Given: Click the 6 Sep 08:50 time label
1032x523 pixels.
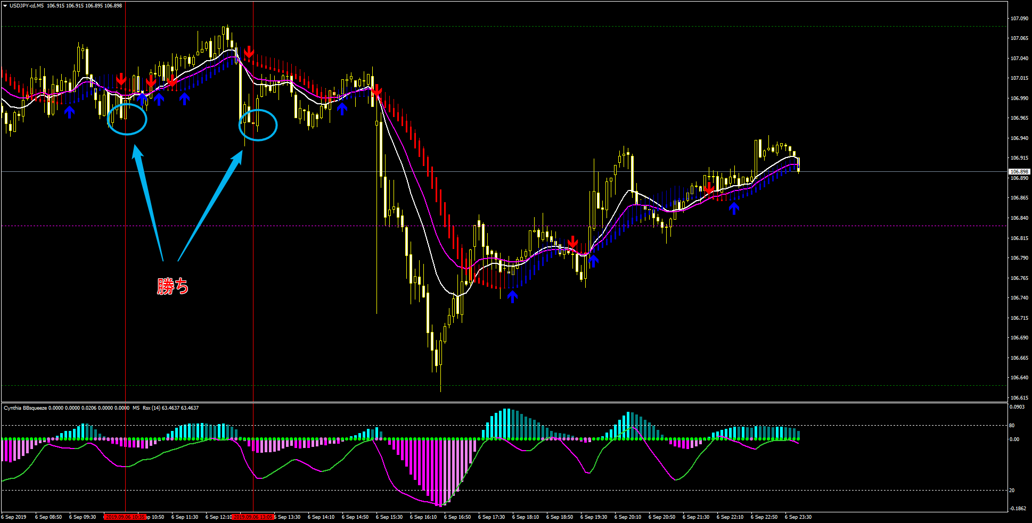Looking at the screenshot, I should [x=48, y=517].
